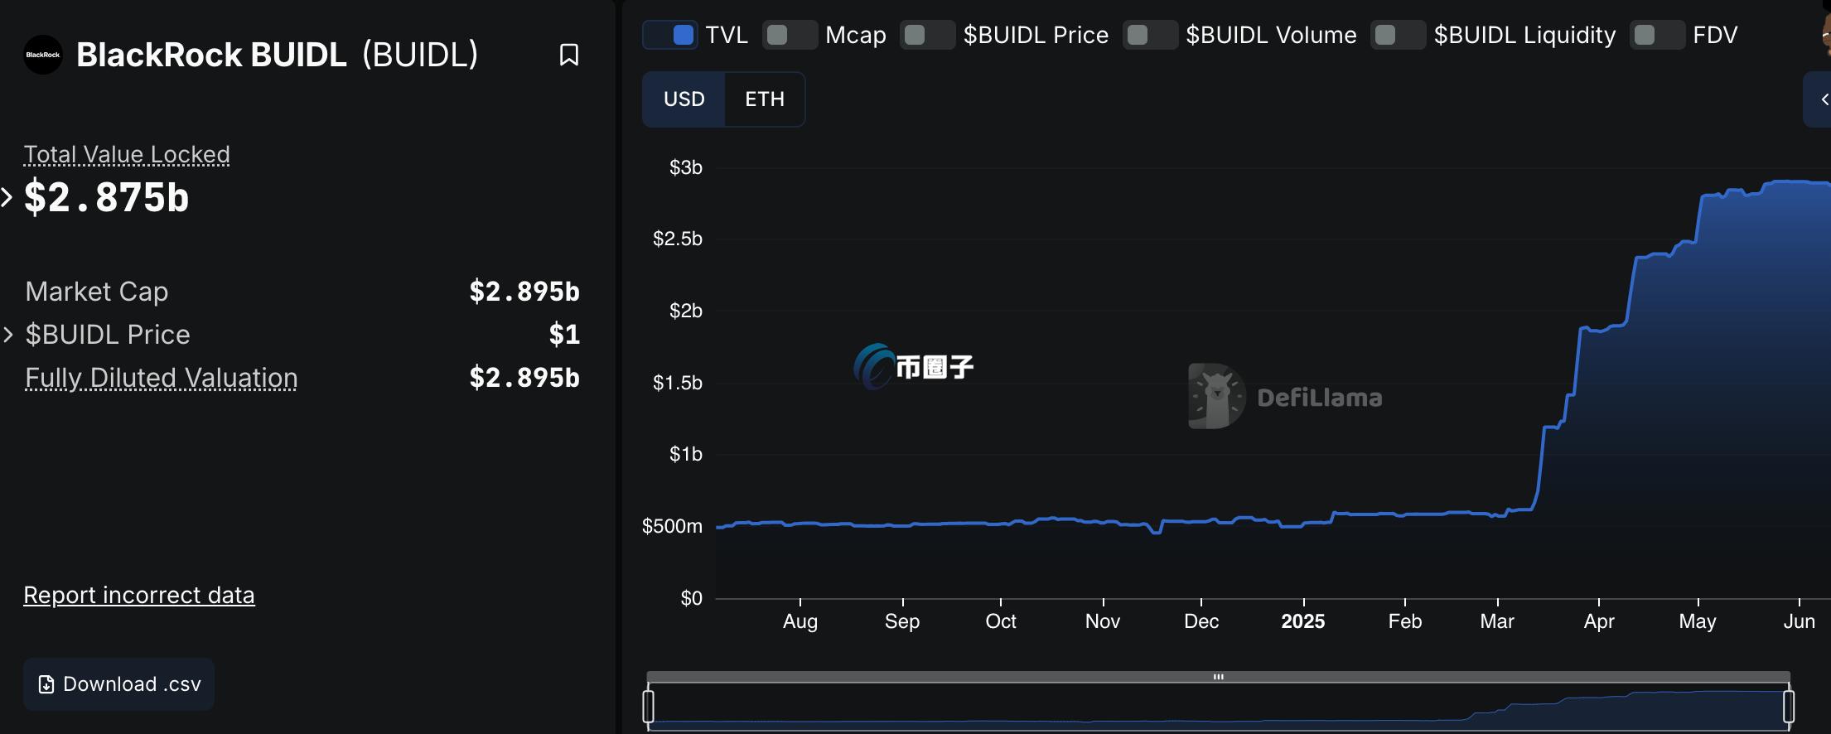The image size is (1831, 734).
Task: Click the Jun x-axis label
Action: click(x=1800, y=621)
